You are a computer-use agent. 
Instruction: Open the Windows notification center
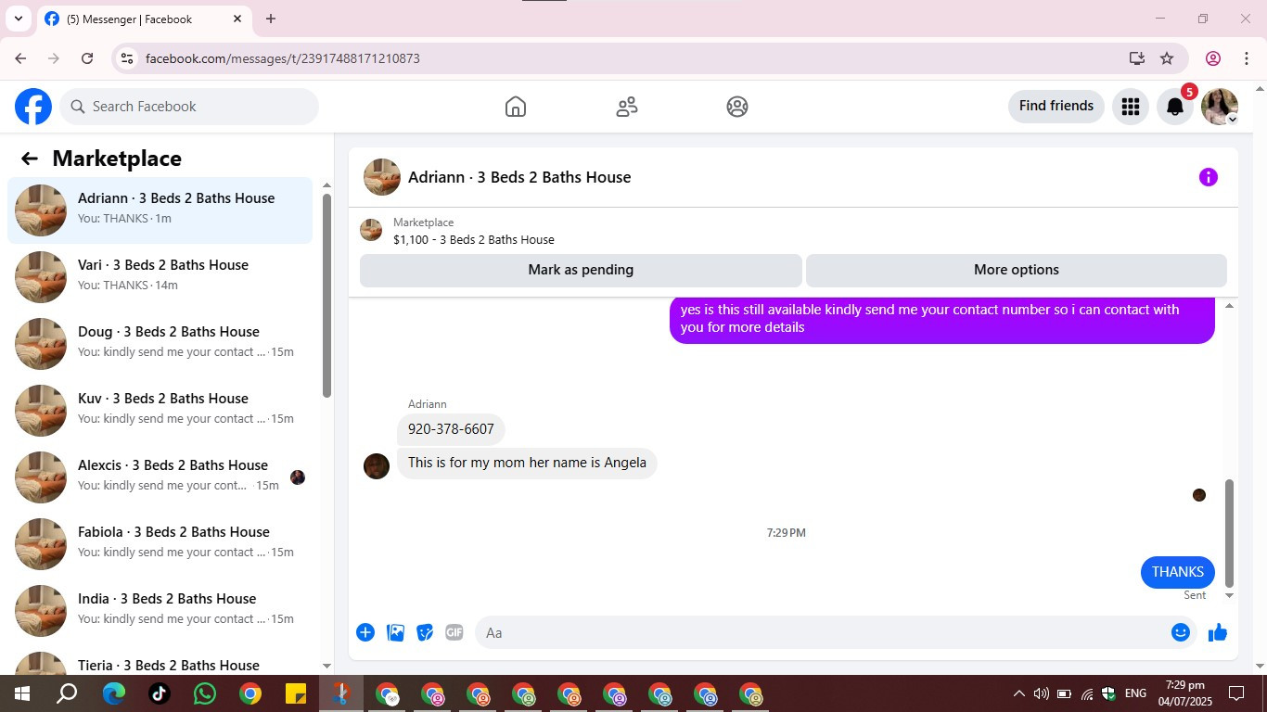pyautogui.click(x=1236, y=693)
